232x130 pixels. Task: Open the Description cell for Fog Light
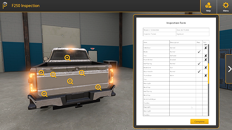[182, 107]
